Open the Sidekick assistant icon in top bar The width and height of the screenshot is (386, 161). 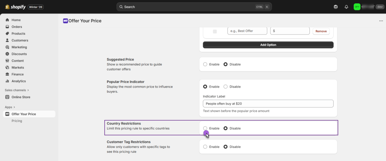[336, 7]
